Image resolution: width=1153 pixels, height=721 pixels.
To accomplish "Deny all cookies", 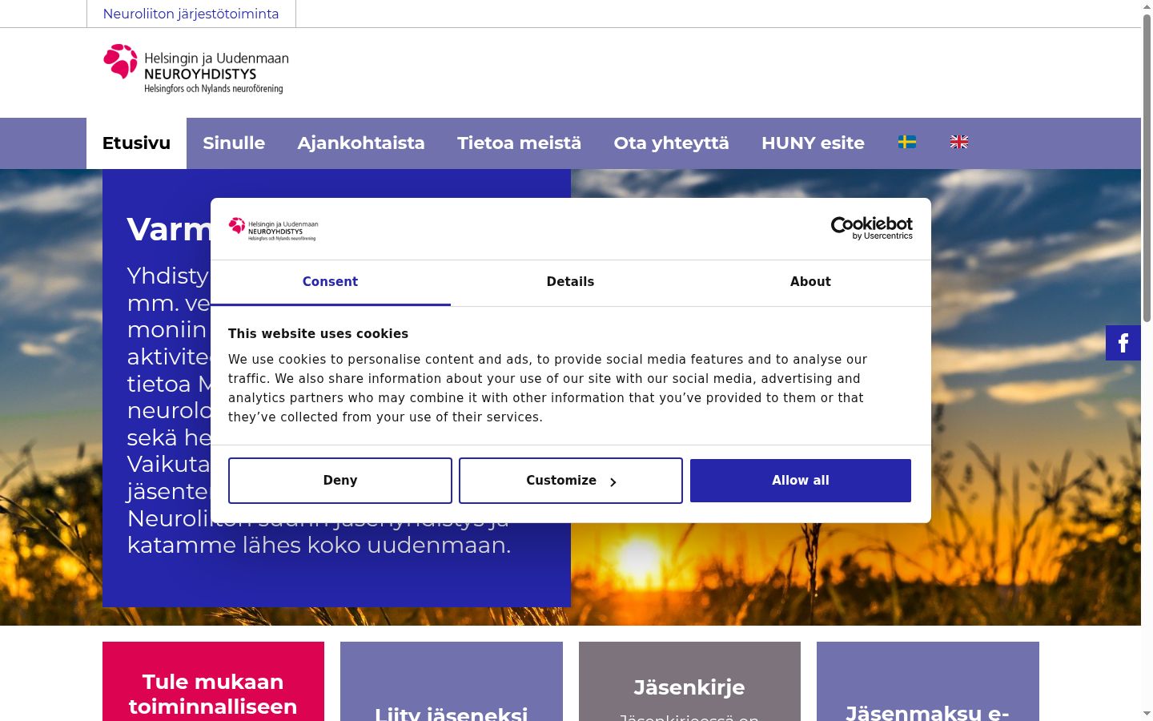I will (340, 481).
